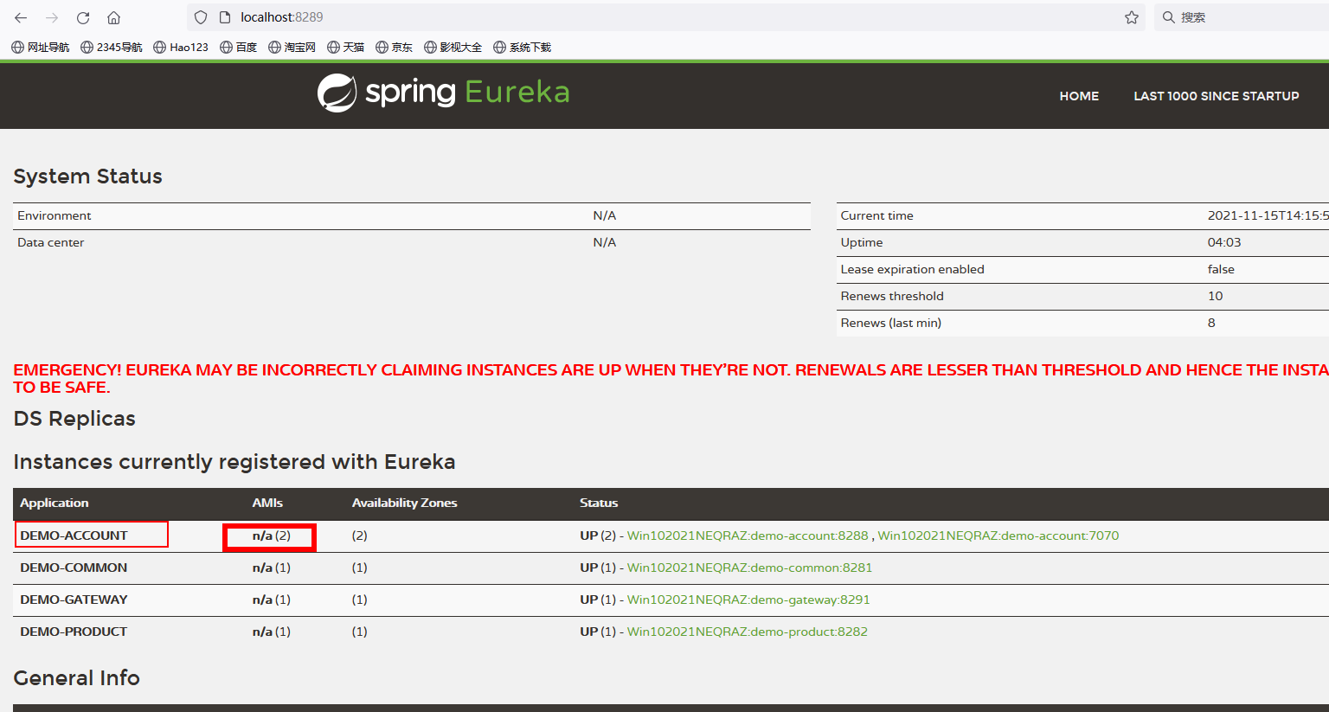The height and width of the screenshot is (712, 1329).
Task: Select the DEMO-COMMON application cell
Action: [x=74, y=568]
